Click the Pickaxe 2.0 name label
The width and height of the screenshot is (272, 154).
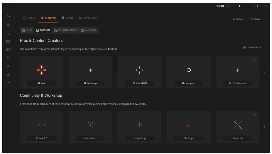(x=41, y=138)
